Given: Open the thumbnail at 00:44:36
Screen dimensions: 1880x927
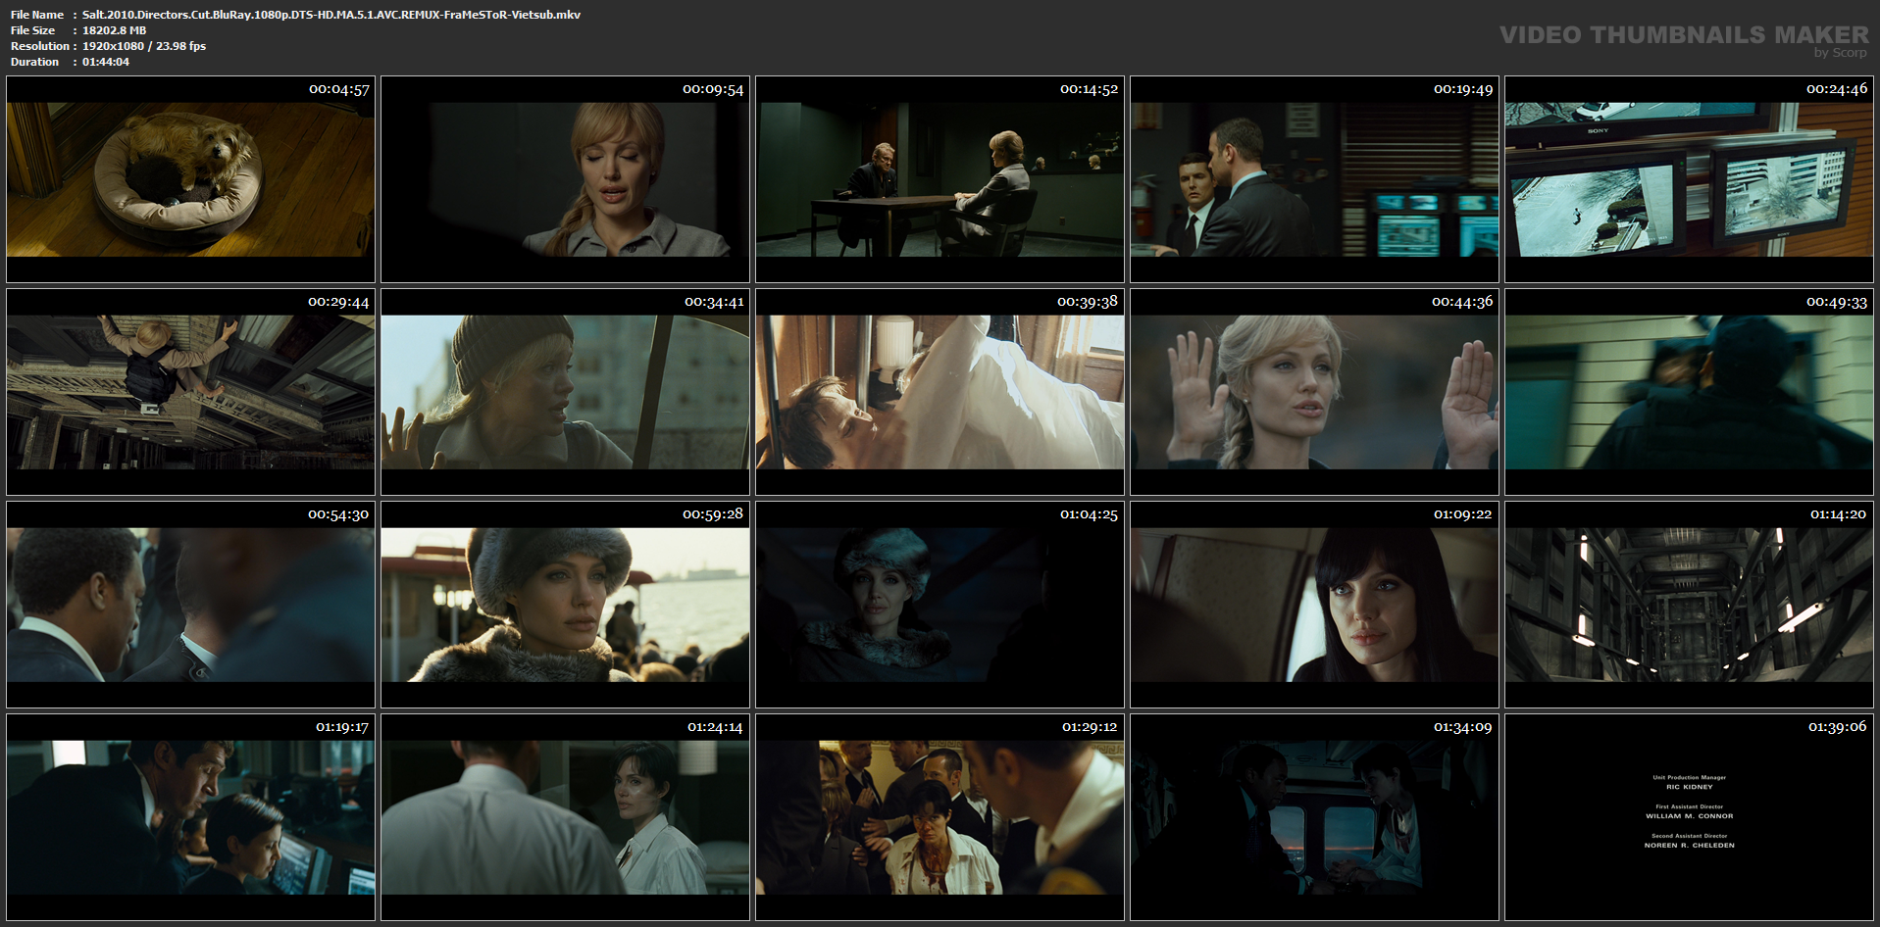Looking at the screenshot, I should pyautogui.click(x=1314, y=392).
